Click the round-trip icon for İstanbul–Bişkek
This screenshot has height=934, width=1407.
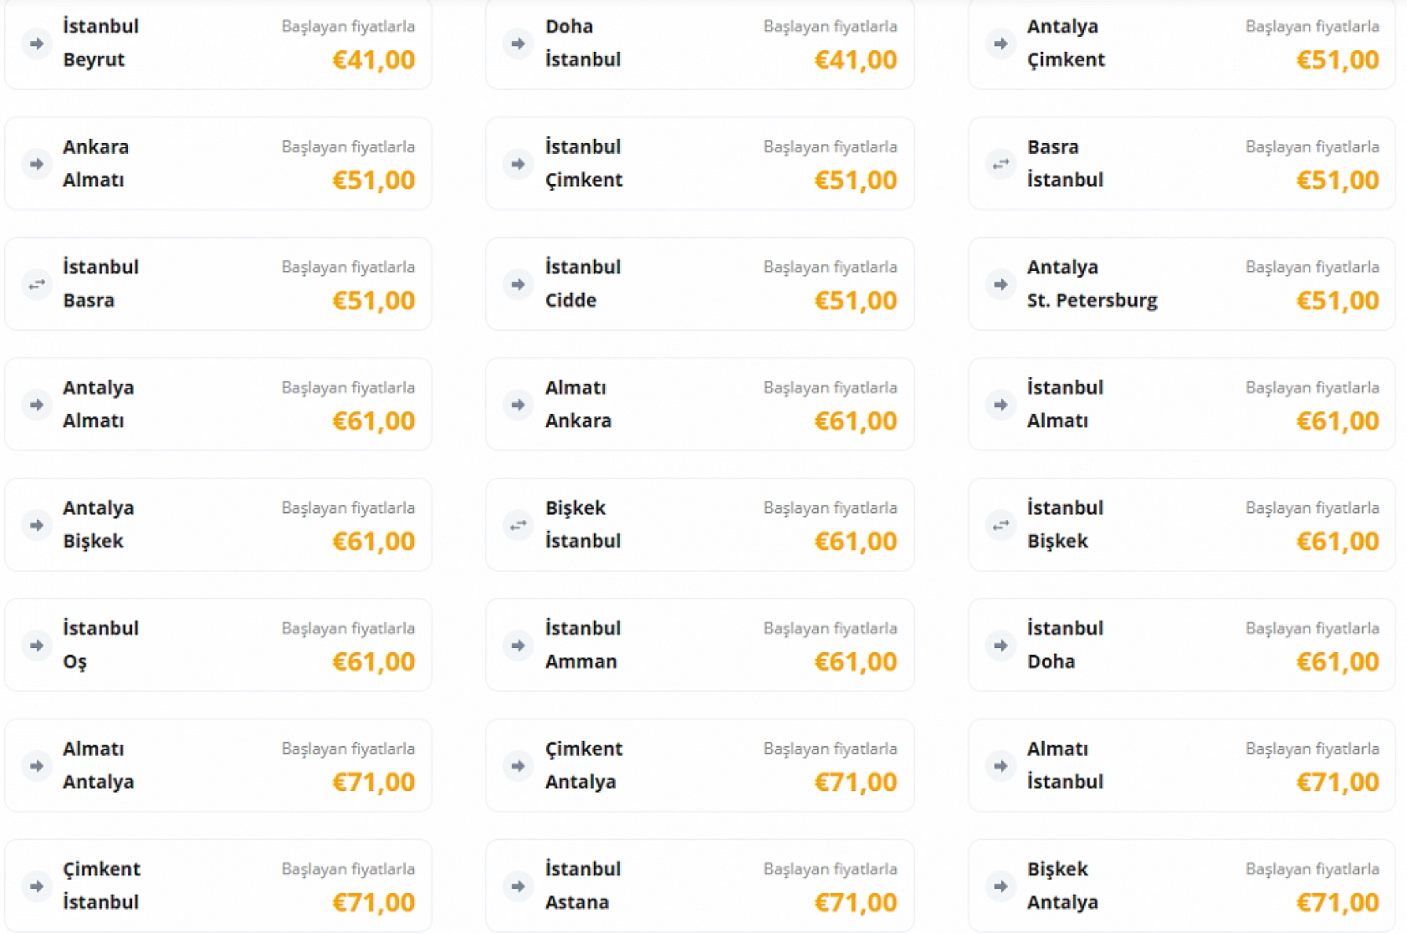(x=1000, y=525)
